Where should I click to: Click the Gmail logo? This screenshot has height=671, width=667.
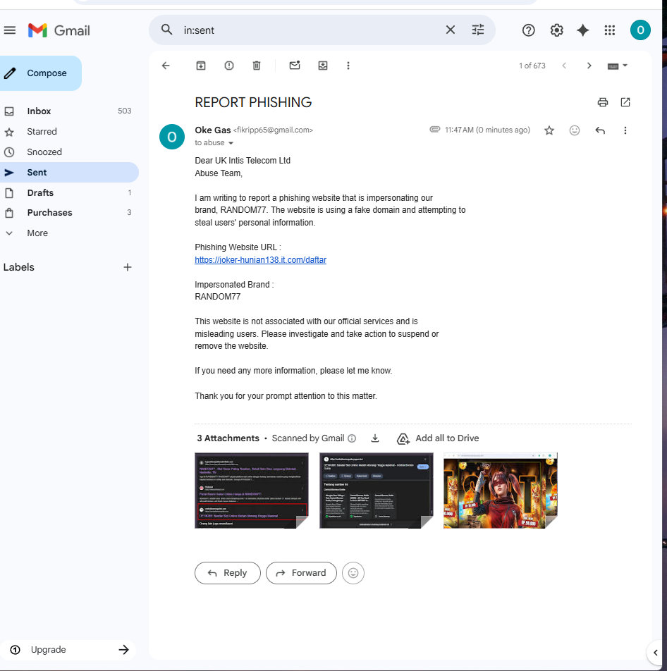(x=59, y=30)
